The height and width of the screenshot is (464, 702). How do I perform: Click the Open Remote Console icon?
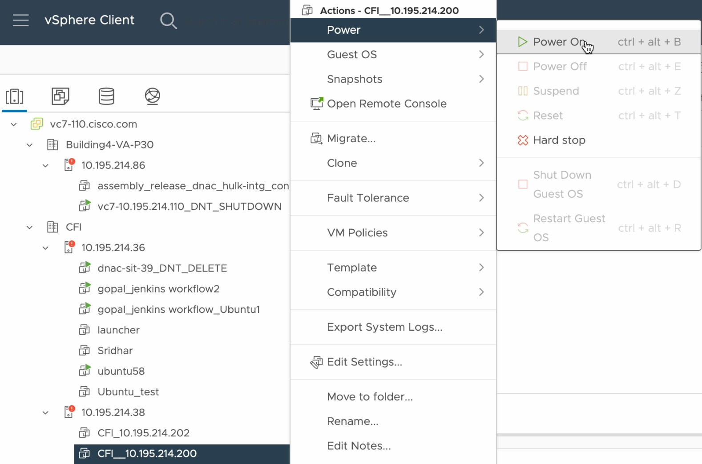coord(317,104)
